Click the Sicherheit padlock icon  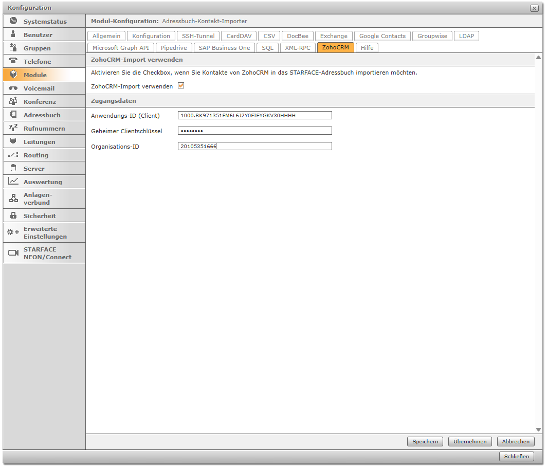tap(13, 215)
